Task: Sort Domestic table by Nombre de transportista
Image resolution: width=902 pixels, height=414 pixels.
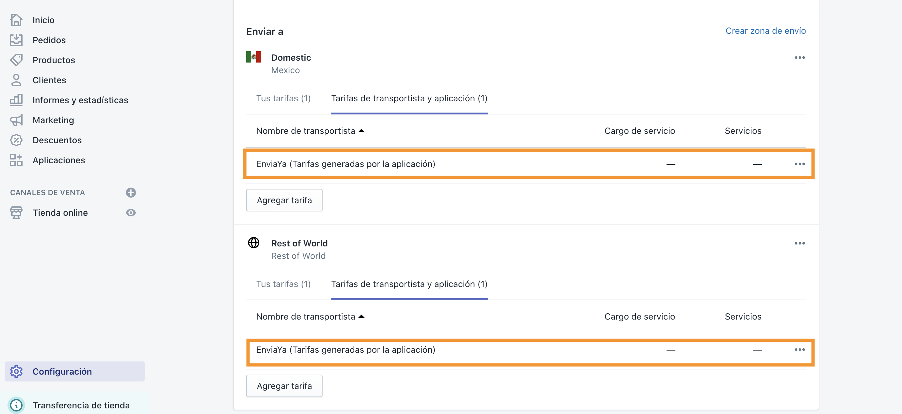Action: (310, 131)
